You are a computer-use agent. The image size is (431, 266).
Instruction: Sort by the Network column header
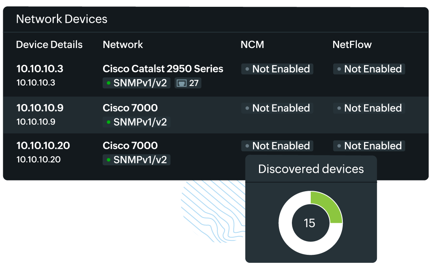pos(123,45)
